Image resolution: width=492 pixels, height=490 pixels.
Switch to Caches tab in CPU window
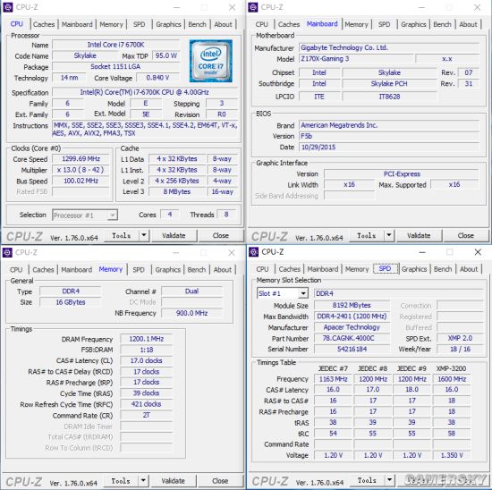pos(44,24)
